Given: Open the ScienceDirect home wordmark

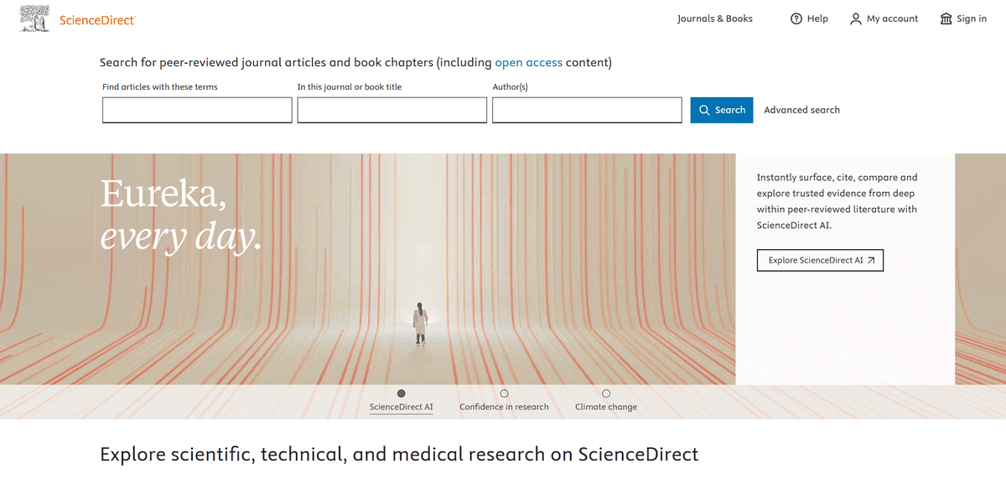Looking at the screenshot, I should [97, 19].
